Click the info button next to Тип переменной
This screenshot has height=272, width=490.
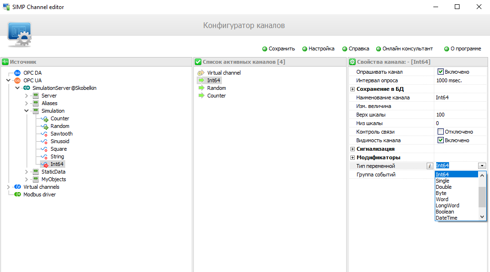tap(430, 166)
